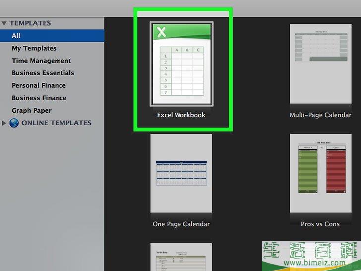Pick the Multi-Page Calendar template thumbnail
This screenshot has height=271, width=361.
click(x=320, y=64)
